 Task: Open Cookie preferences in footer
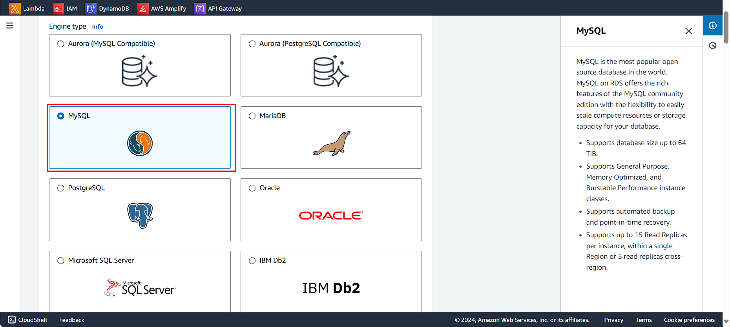coord(689,320)
